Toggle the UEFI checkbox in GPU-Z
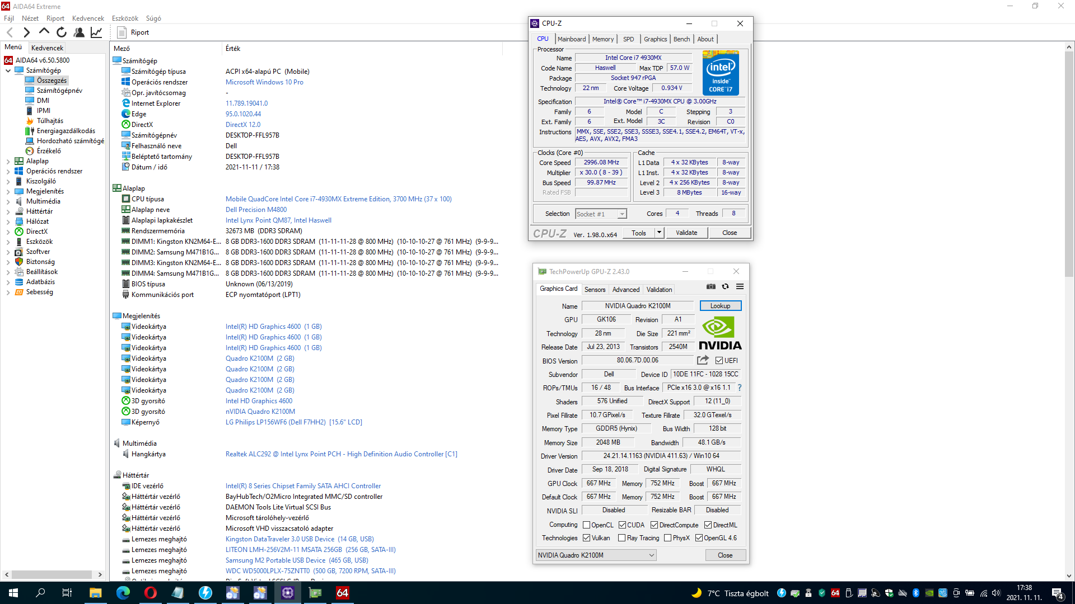1075x604 pixels. click(719, 361)
